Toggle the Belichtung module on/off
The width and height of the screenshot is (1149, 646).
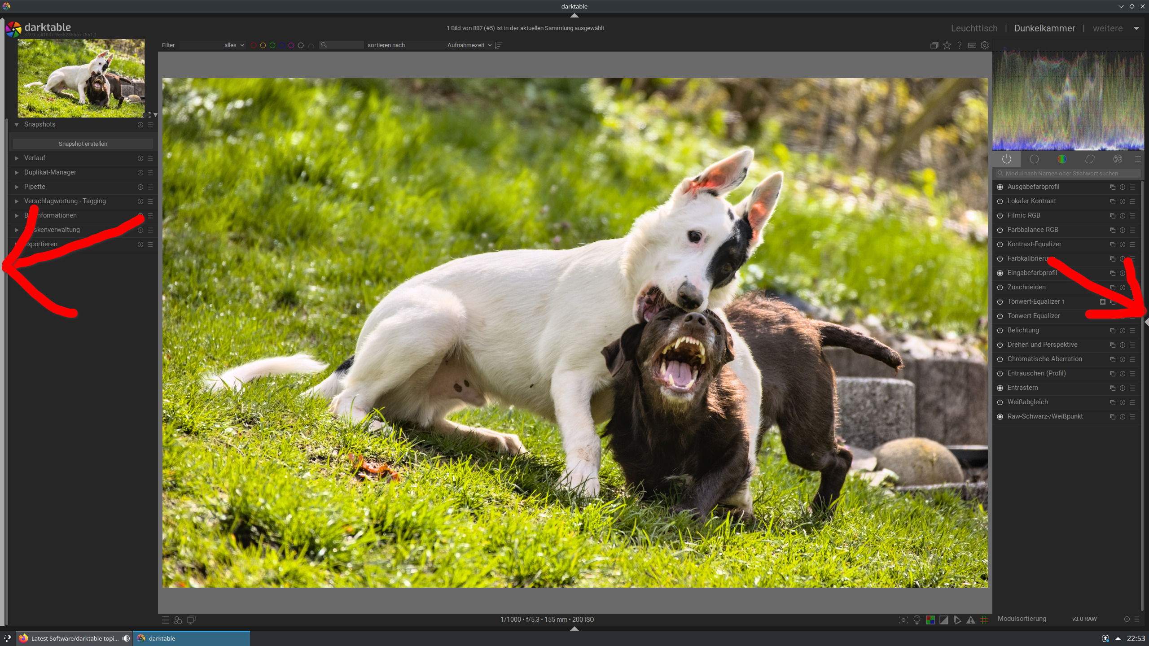pos(1000,331)
